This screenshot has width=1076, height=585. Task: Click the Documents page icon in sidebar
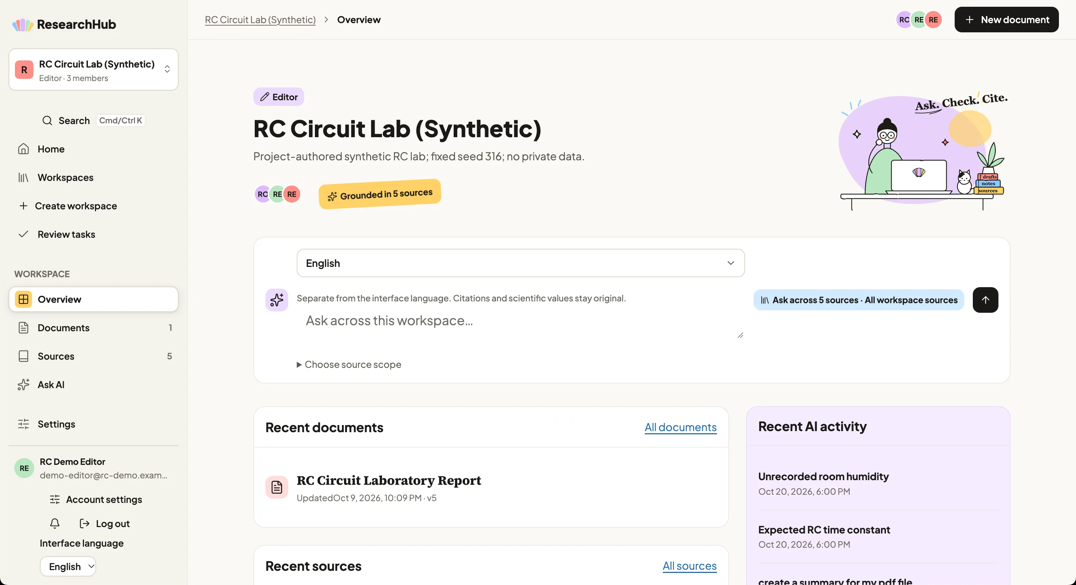23,328
